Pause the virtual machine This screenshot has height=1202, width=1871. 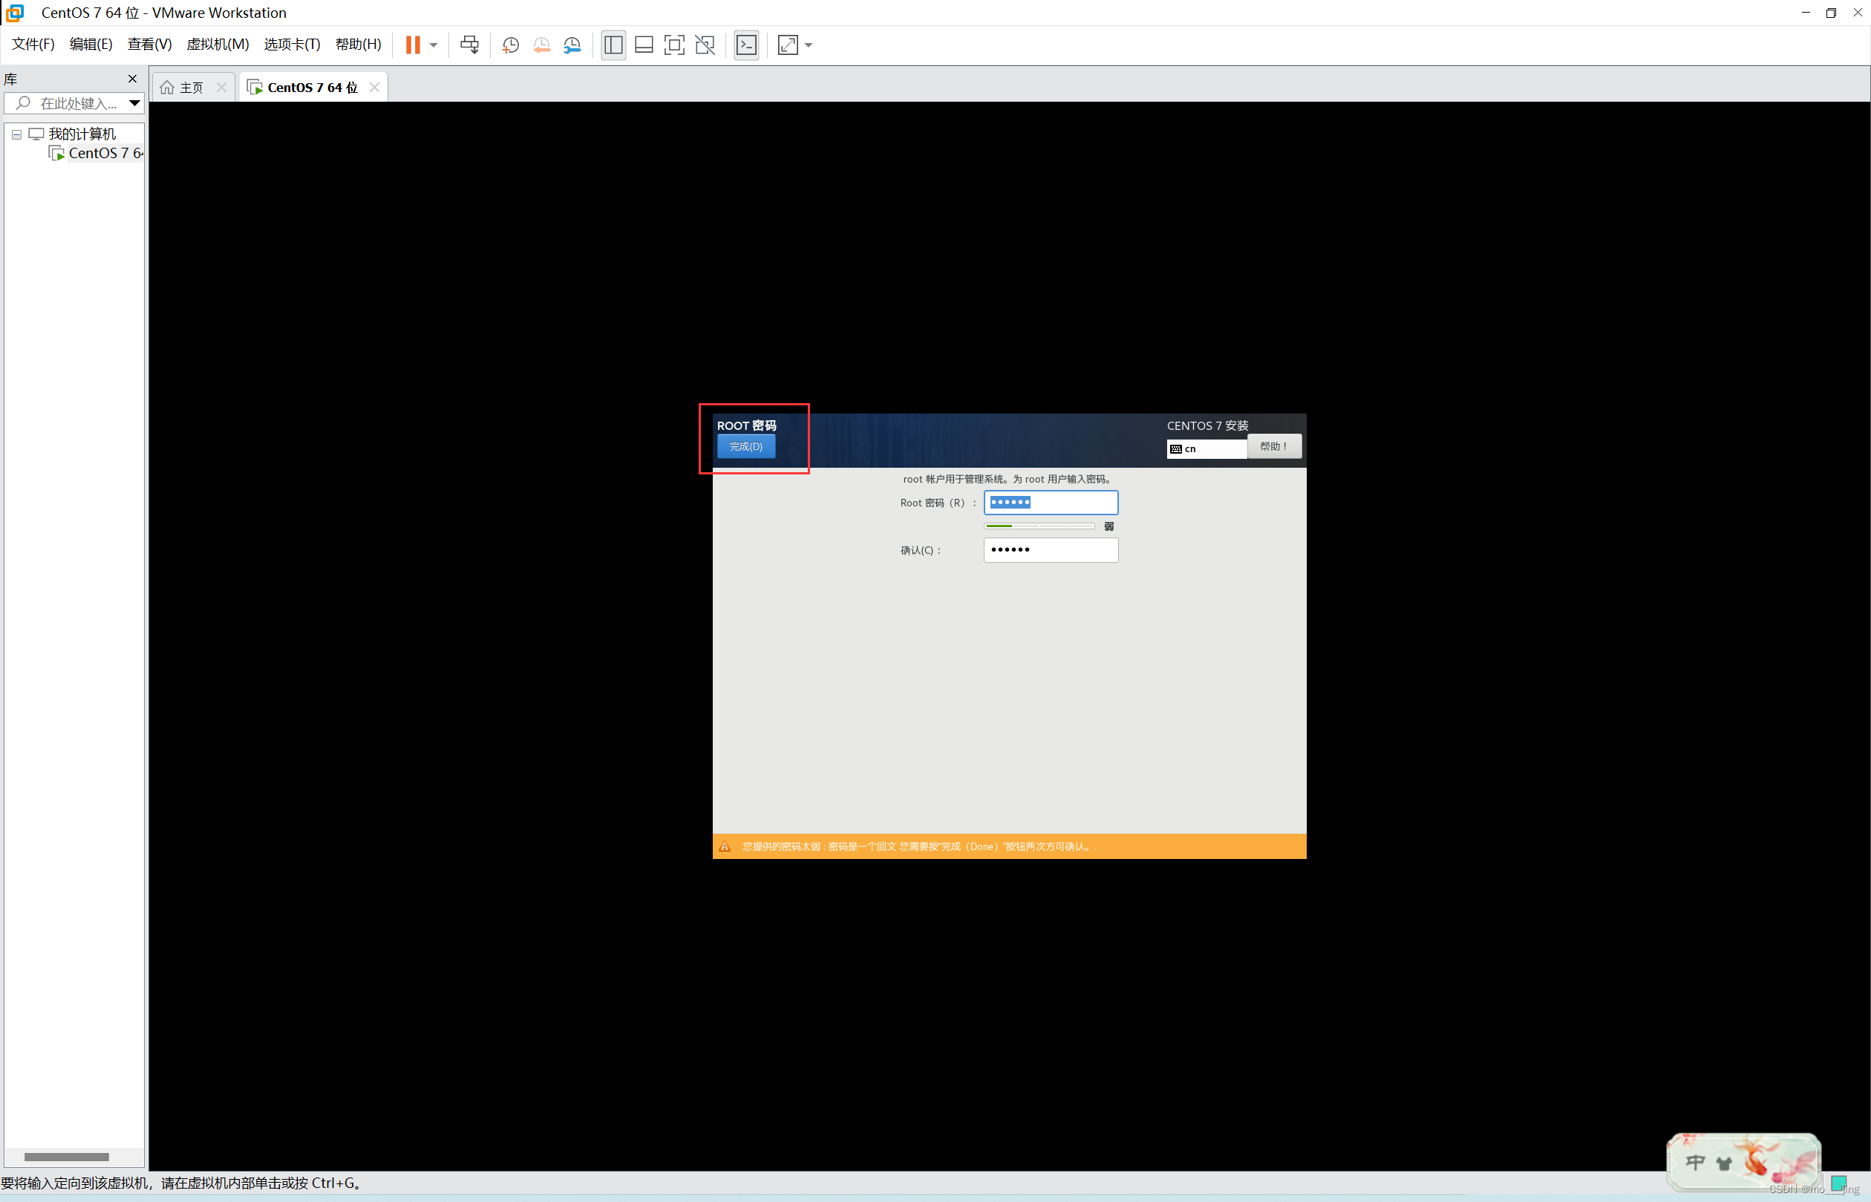coord(412,45)
